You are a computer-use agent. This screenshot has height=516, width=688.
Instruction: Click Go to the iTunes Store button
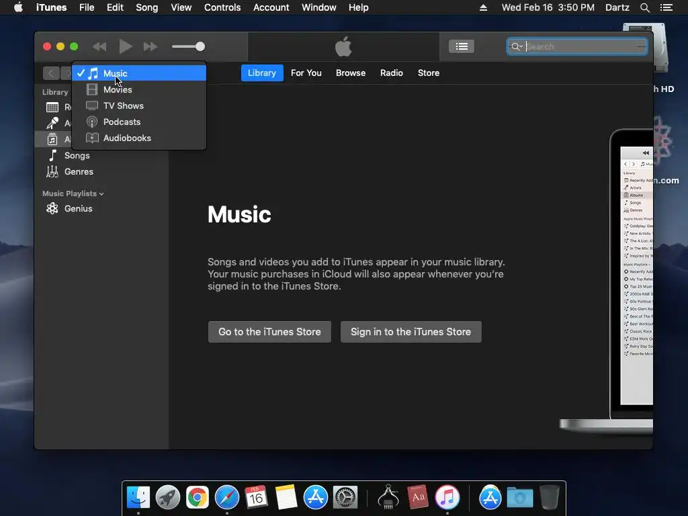coord(269,332)
